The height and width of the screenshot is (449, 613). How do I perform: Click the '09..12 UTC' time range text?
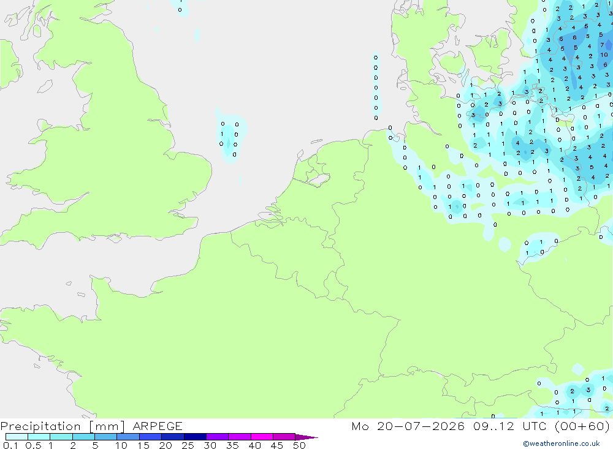click(x=509, y=426)
